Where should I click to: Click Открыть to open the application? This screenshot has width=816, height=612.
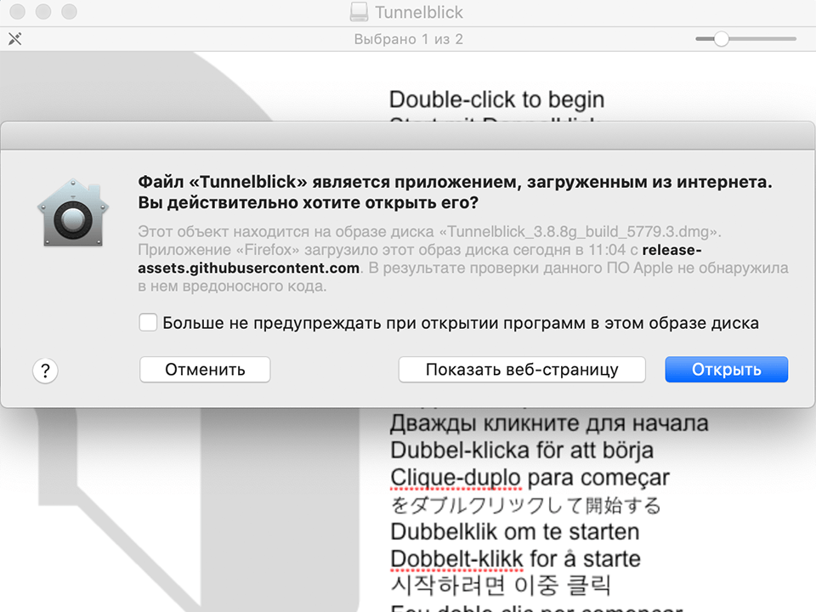coord(726,369)
